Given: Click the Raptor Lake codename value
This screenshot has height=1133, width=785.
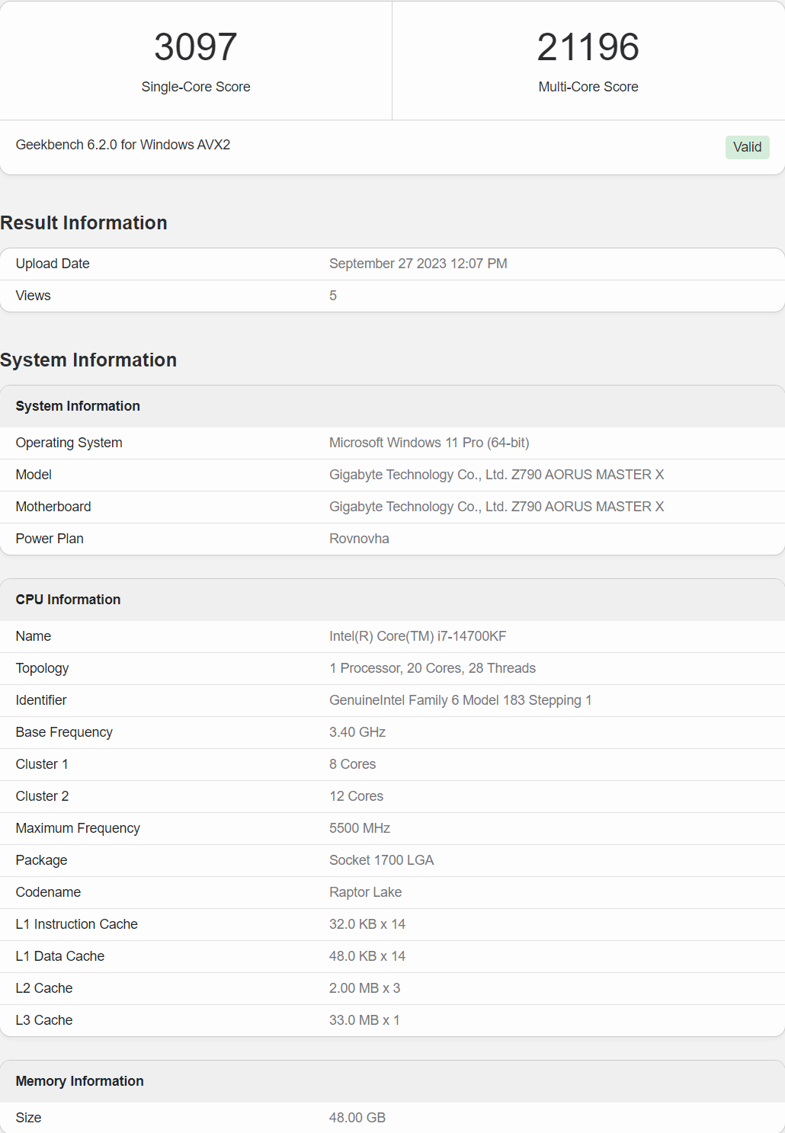Looking at the screenshot, I should (365, 892).
